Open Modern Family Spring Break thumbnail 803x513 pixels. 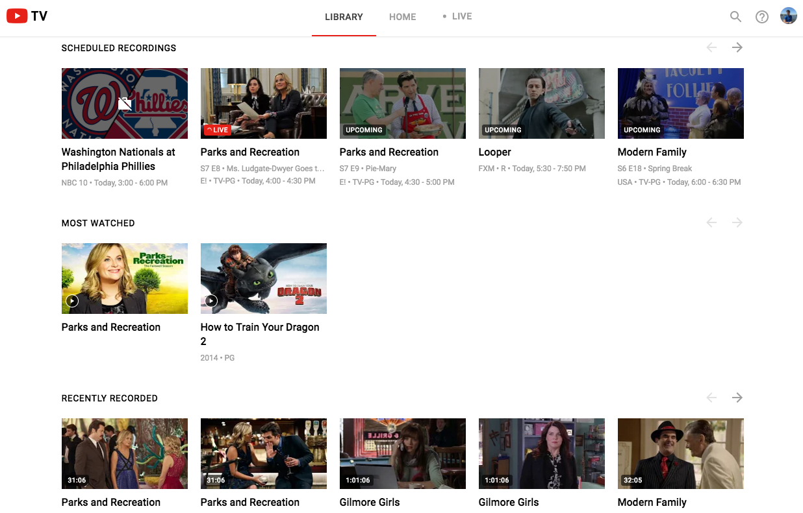coord(681,103)
